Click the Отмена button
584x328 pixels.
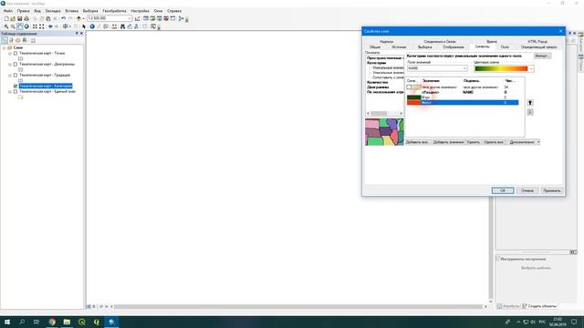click(x=527, y=190)
